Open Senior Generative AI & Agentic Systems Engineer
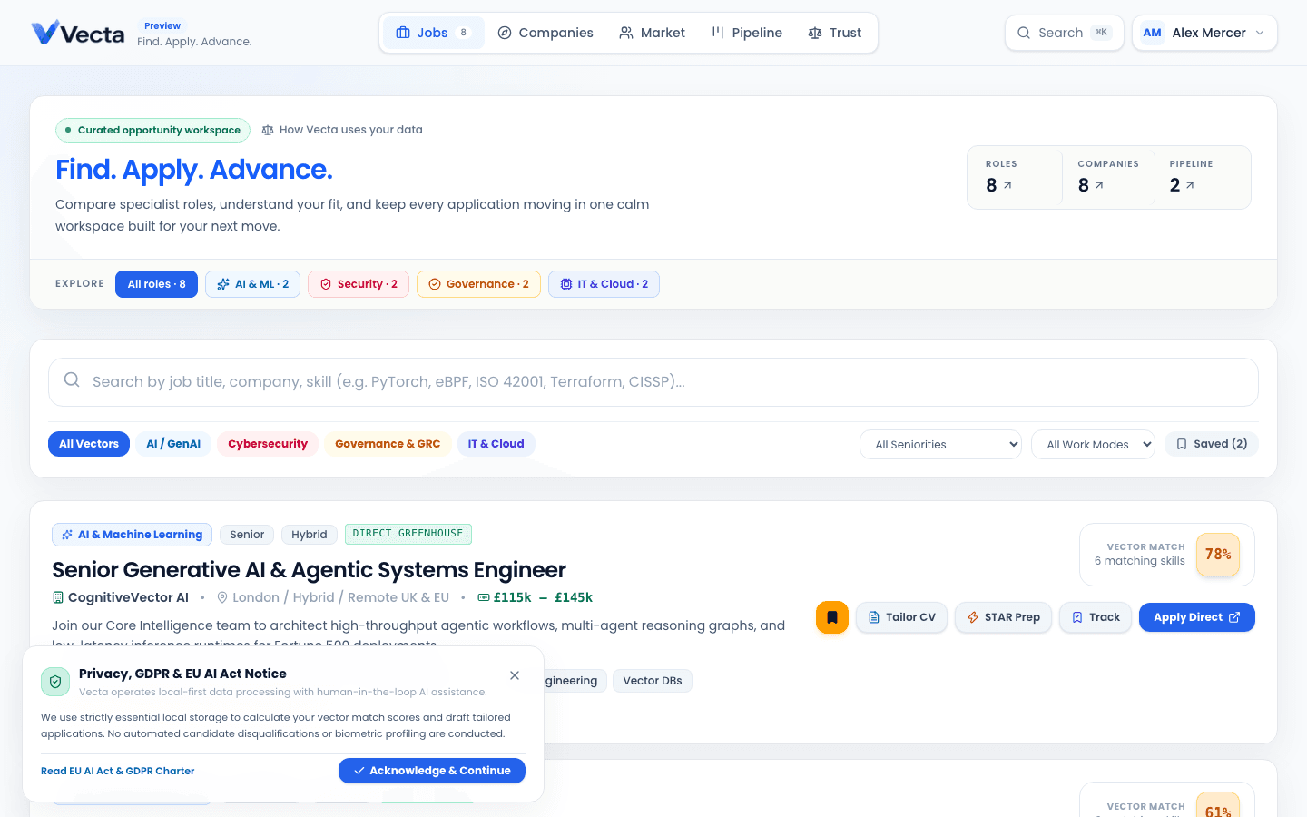The image size is (1307, 817). click(309, 570)
